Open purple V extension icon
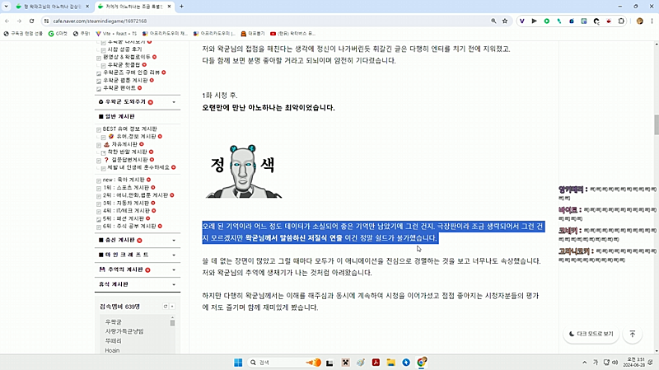Screen dimensions: 659x370 pos(522,21)
